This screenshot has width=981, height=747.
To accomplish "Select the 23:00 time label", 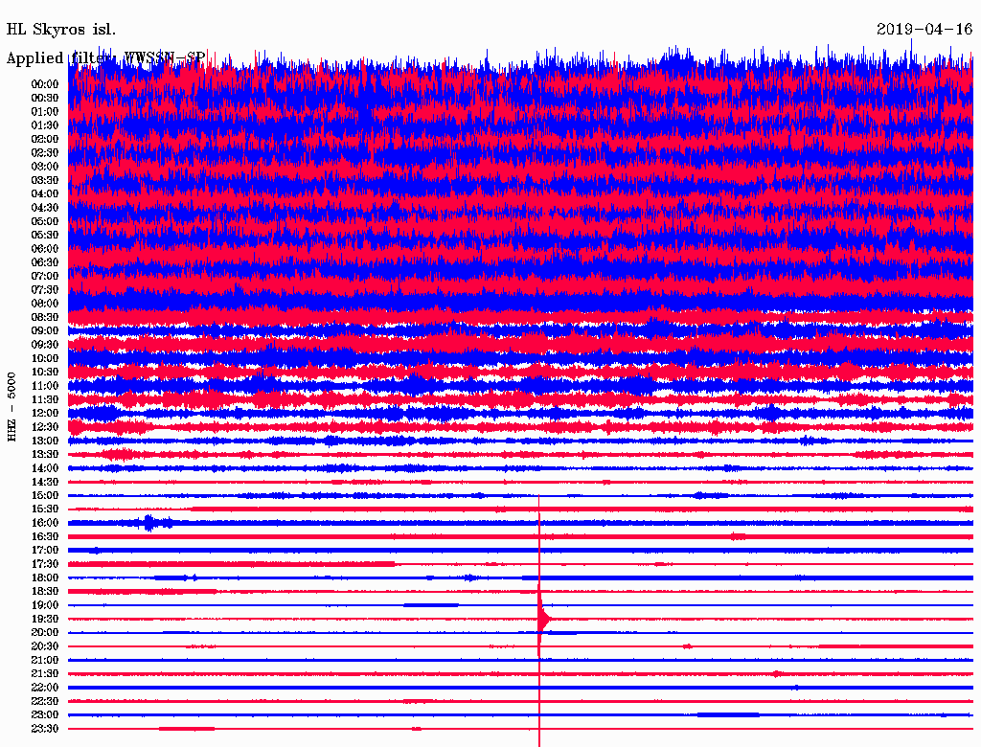I will [x=45, y=715].
